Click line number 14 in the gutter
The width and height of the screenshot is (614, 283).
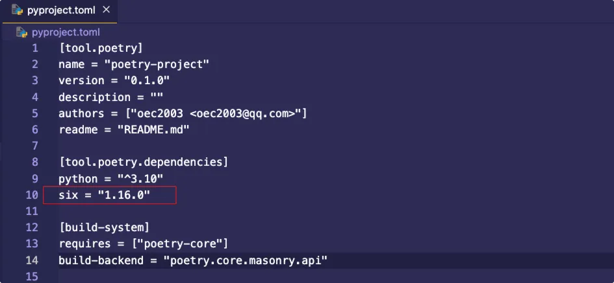(32, 260)
